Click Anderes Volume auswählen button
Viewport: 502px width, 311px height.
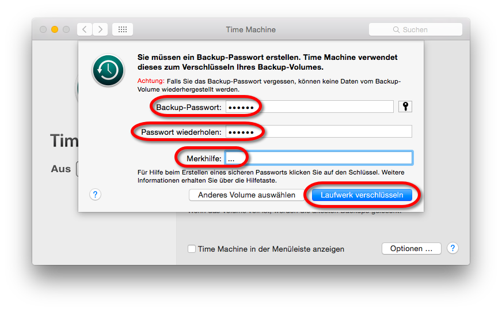(x=246, y=195)
